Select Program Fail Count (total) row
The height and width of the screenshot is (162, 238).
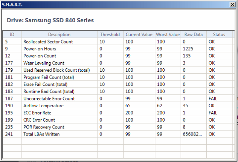[118, 77]
